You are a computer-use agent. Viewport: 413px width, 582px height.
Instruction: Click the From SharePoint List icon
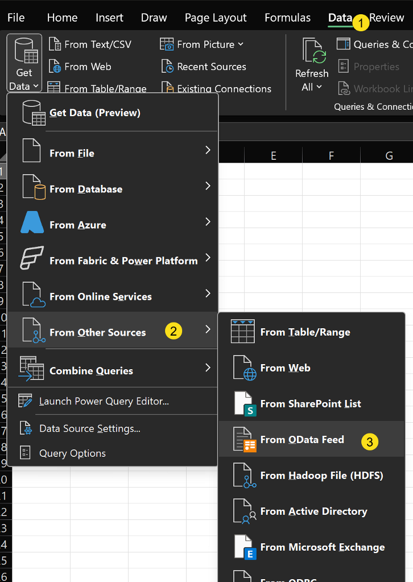245,404
